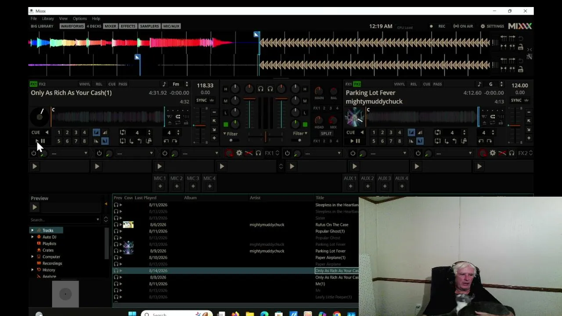Viewport: 562px width, 316px height.
Task: Toggle left channel headphone cue icon in mixer
Action: [x=260, y=89]
